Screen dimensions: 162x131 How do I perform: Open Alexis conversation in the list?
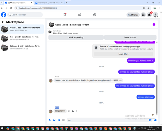pyautogui.click(x=22, y=29)
